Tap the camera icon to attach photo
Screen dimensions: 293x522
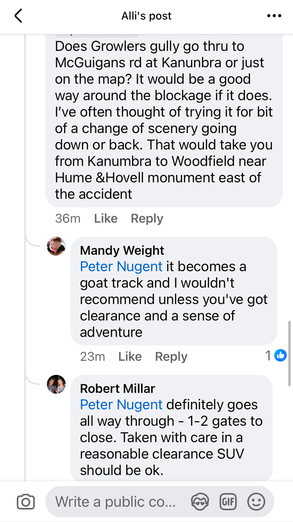[26, 502]
